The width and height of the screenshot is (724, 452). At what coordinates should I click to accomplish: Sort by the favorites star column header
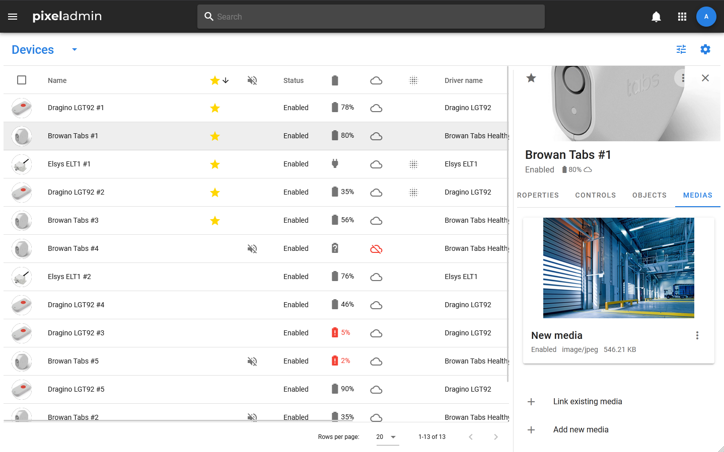[215, 80]
